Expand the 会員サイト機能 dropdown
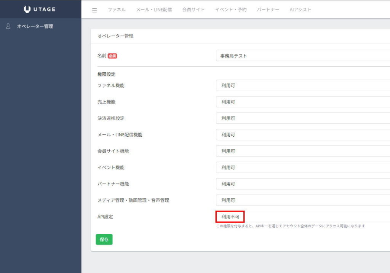Screen dimensions: 390x273 point(303,151)
